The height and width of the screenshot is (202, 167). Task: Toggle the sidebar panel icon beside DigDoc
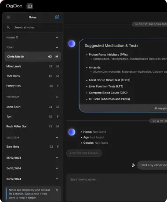pos(29,6)
